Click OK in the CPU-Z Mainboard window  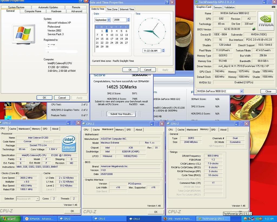coord(156,212)
